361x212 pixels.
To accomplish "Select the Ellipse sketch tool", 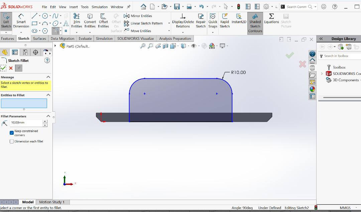I will point(55,23).
